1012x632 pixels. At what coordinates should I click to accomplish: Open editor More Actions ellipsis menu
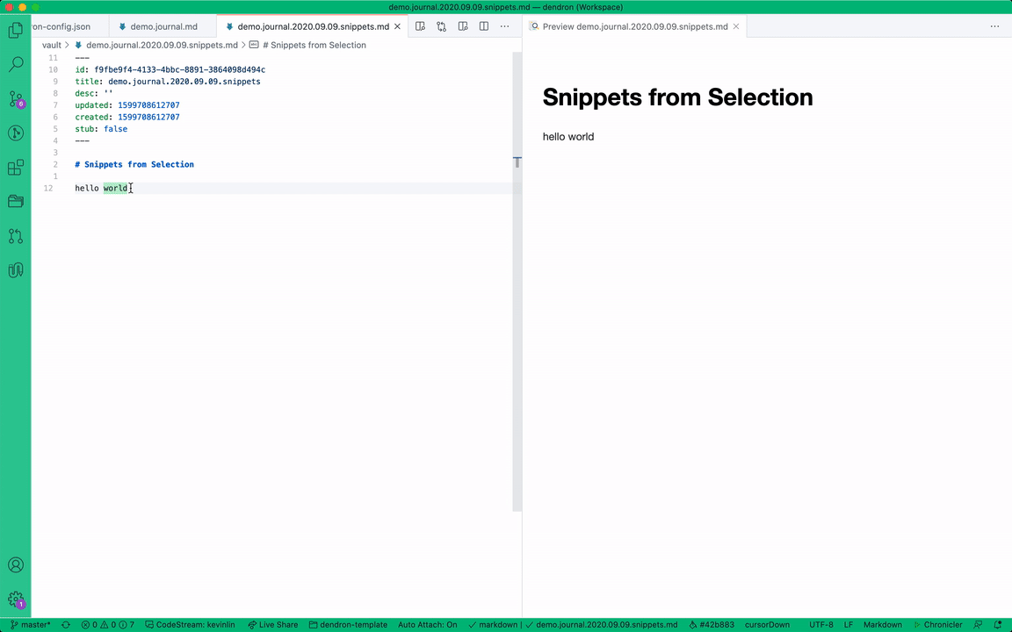pos(504,26)
